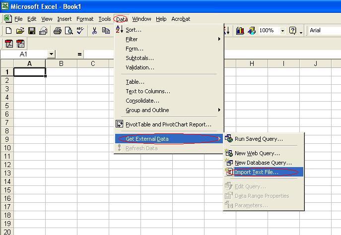Choose Subtotals... from the Data menu
341x235 pixels.
(169, 58)
